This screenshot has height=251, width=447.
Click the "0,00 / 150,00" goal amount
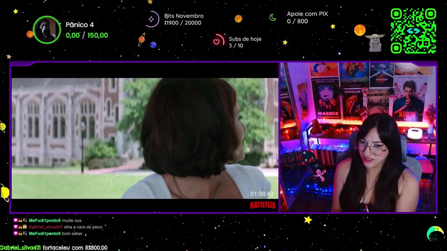coord(87,35)
